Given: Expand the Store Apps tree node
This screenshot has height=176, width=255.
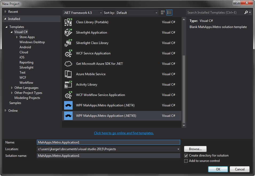Looking at the screenshot, I should coord(17,37).
